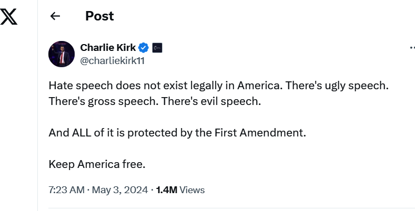Click the X logo icon
The image size is (415, 211).
(x=9, y=17)
